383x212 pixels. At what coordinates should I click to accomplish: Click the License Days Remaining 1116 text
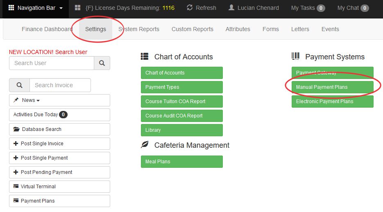click(x=130, y=8)
